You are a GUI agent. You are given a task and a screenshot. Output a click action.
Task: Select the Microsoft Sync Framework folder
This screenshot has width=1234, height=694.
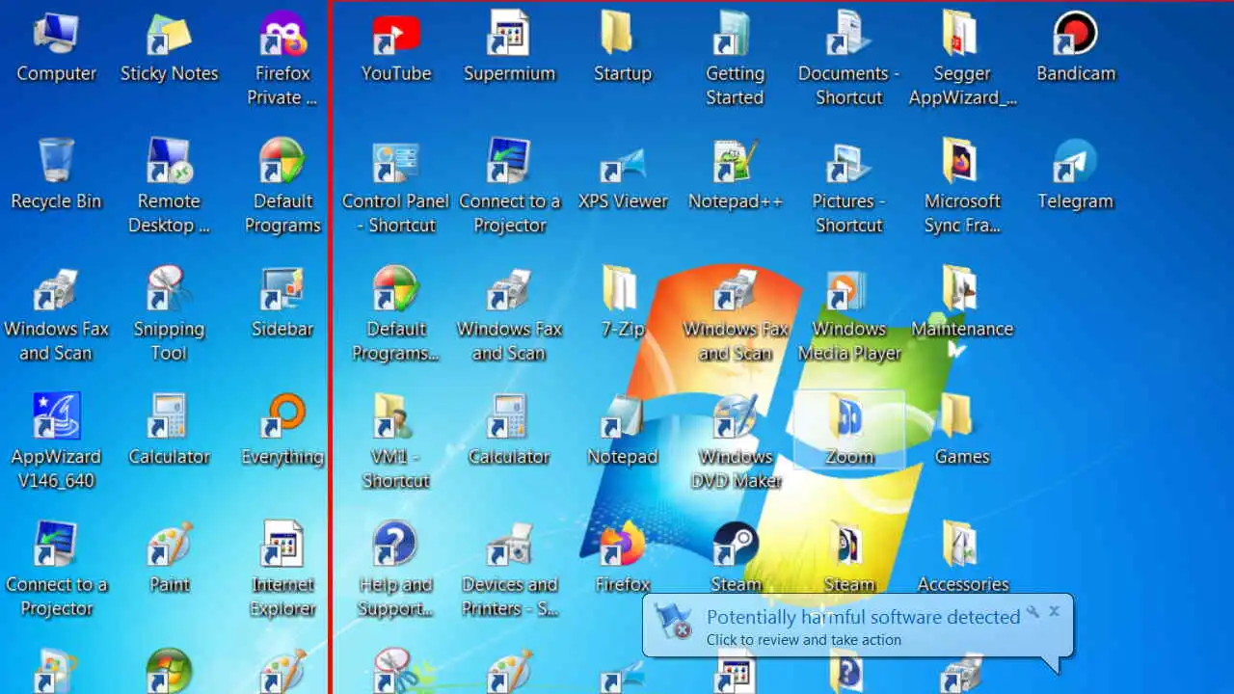(962, 185)
